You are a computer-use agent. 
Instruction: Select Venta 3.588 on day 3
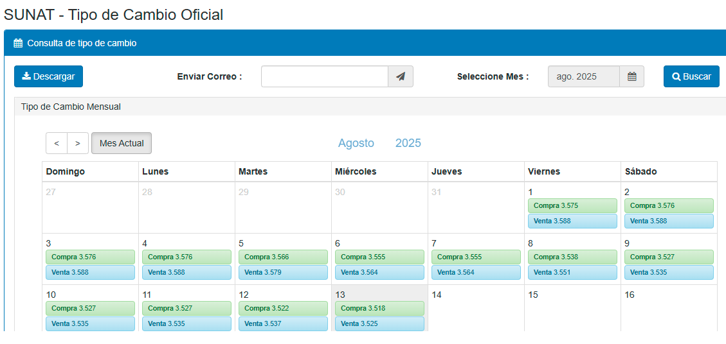tap(90, 272)
